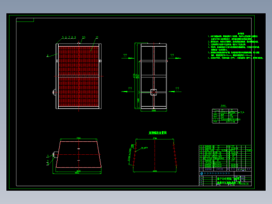
Task: Click the upper-left "??" flow label on side view
Action: [x=125, y=55]
